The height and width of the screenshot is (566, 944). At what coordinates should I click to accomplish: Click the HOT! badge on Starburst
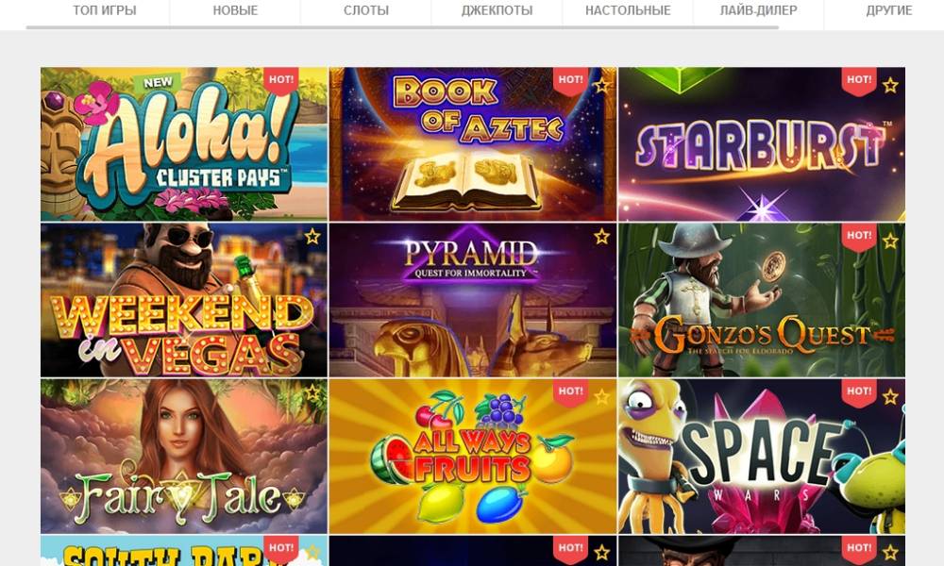pyautogui.click(x=859, y=80)
